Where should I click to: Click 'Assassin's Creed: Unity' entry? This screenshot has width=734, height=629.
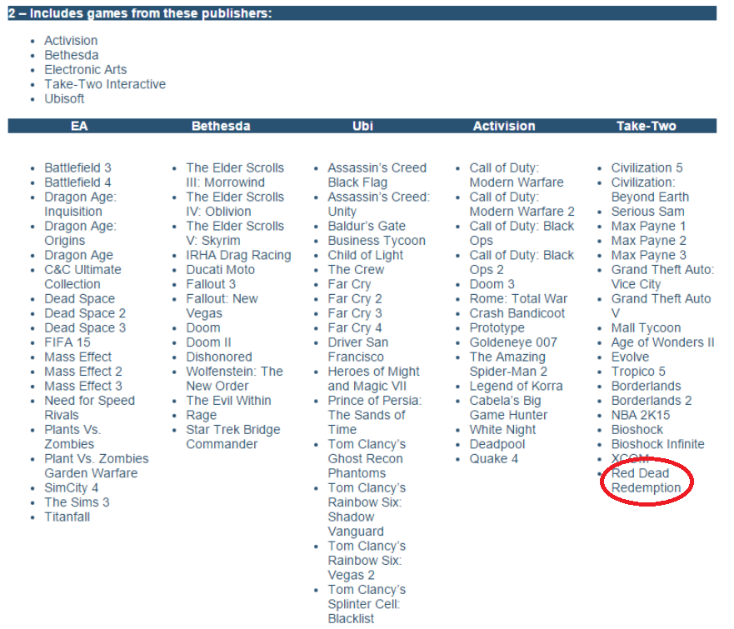click(x=379, y=204)
